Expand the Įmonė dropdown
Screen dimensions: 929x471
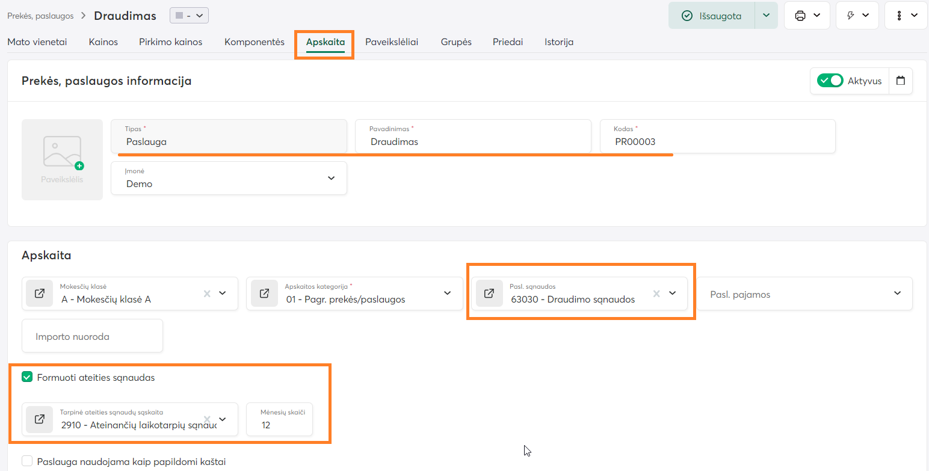tap(331, 178)
